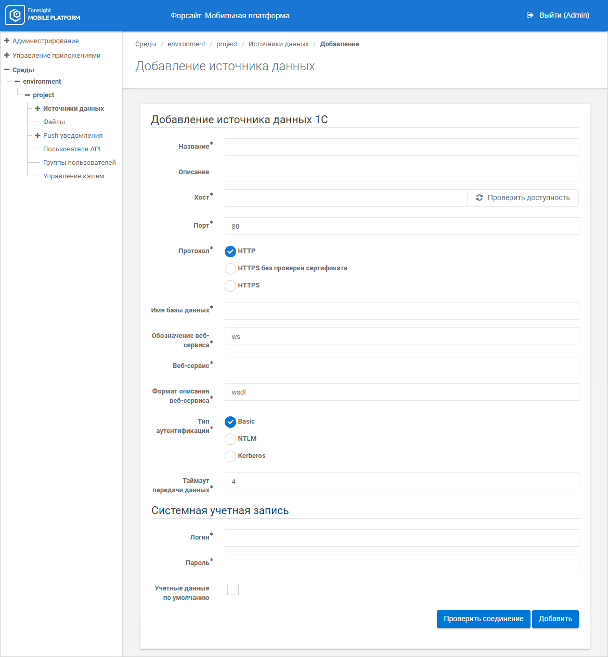Go to Среды breadcrumb
Screen dimensions: 608x657
click(146, 44)
